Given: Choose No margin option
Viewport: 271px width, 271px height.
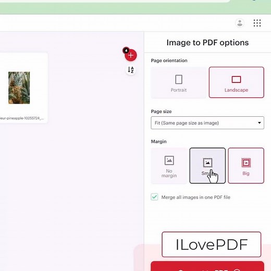Looking at the screenshot, I should pos(169,166).
